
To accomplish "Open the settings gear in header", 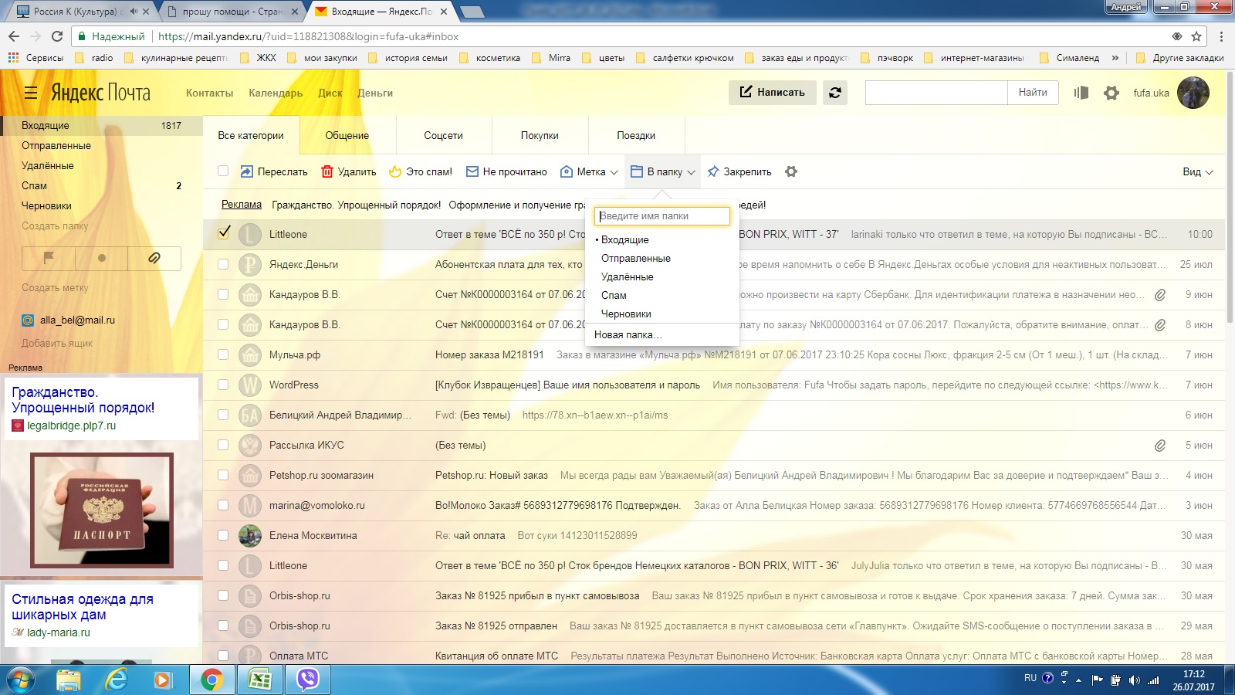I will coord(1111,93).
